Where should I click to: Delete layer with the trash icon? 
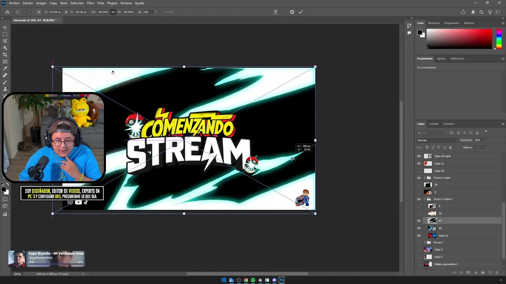pyautogui.click(x=497, y=273)
